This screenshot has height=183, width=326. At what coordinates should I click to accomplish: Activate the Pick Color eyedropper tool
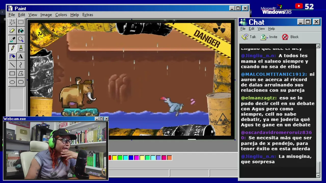(12, 39)
